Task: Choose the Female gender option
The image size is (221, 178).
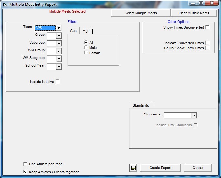Action: tap(86, 53)
